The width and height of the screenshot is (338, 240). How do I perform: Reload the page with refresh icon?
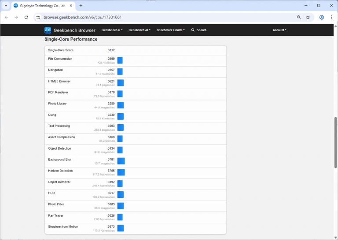click(x=26, y=17)
